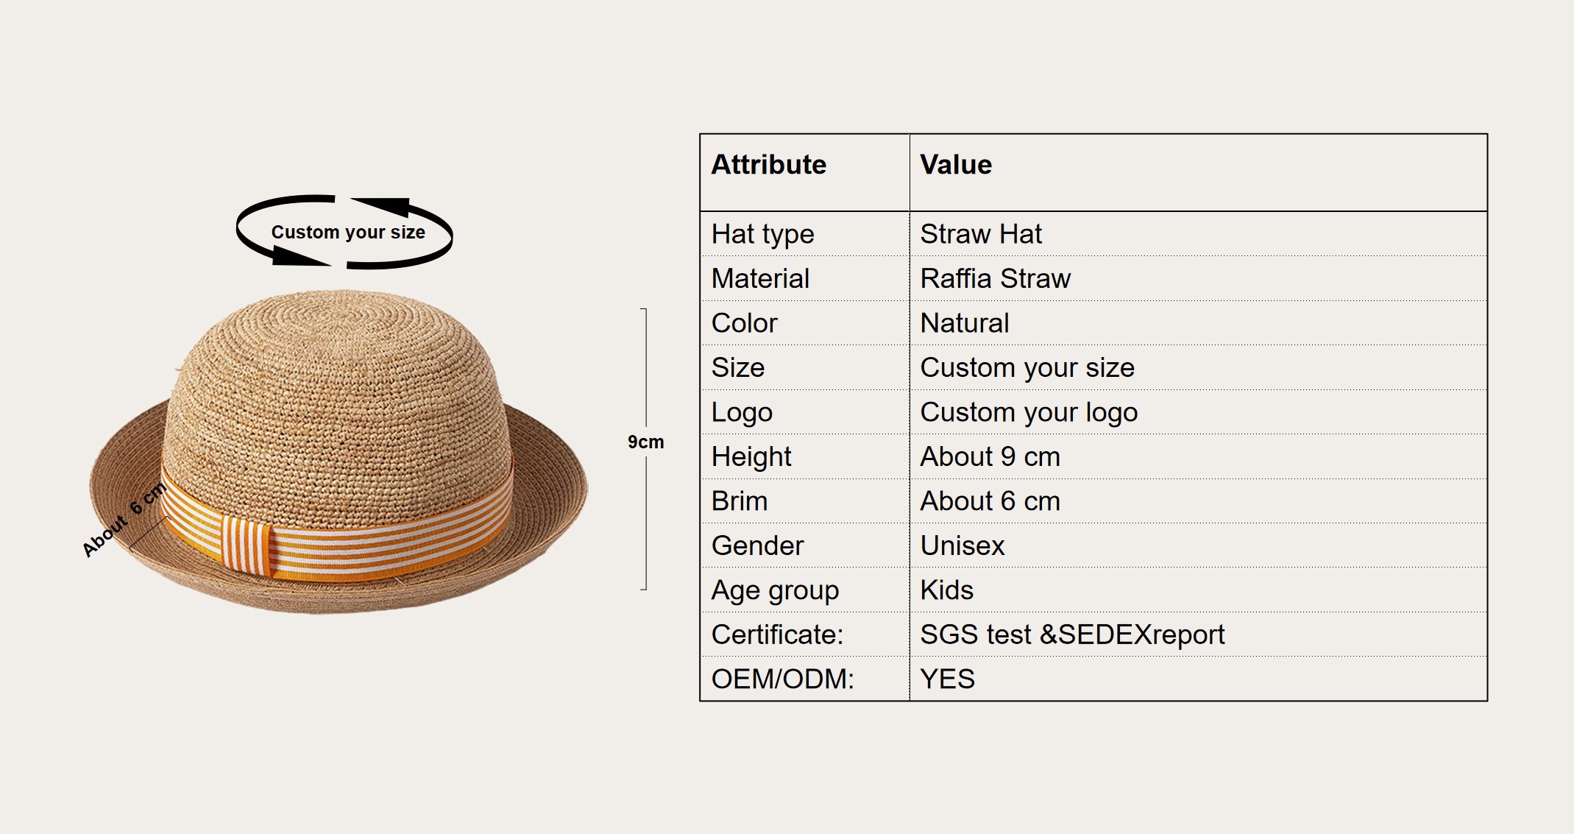Click the 'About 6 cm' brim label on hat
Screen dimensions: 1574x834
point(124,520)
